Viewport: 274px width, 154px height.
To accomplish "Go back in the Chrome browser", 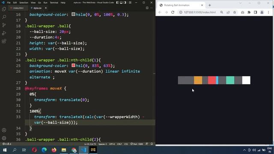I will [x=160, y=12].
